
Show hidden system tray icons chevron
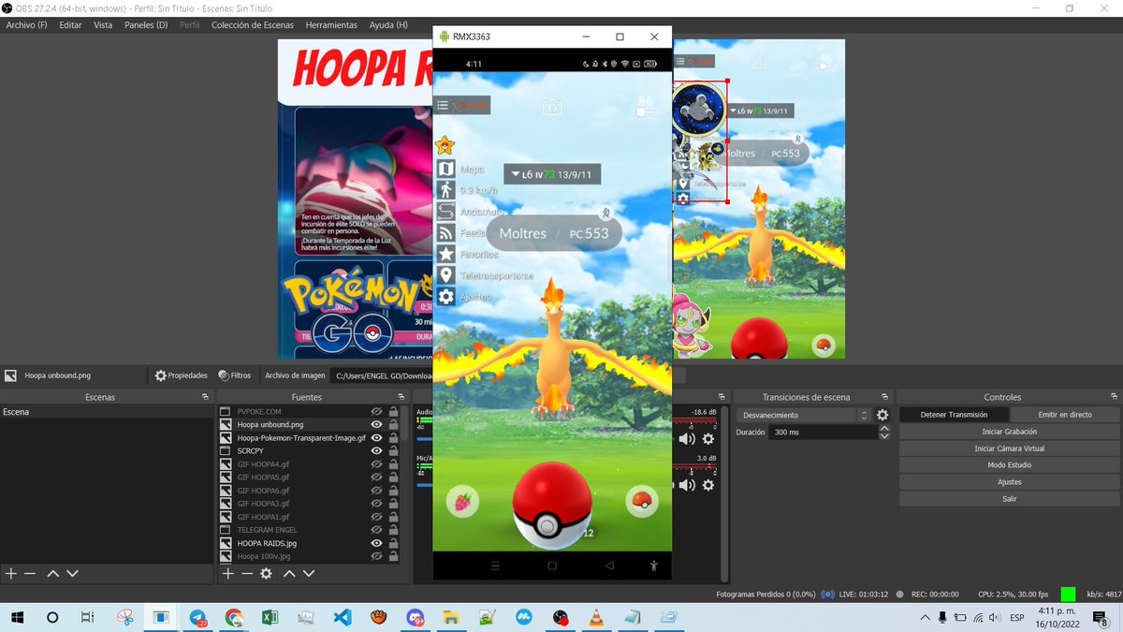point(926,618)
